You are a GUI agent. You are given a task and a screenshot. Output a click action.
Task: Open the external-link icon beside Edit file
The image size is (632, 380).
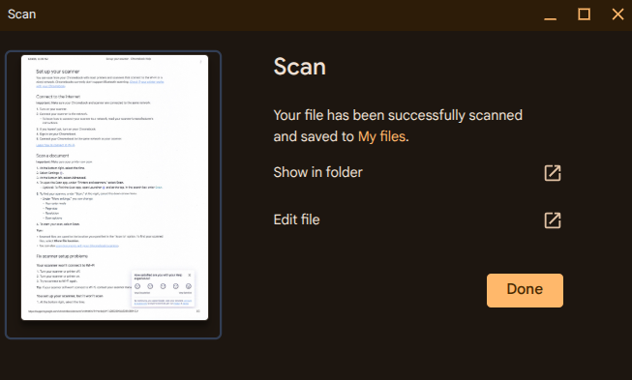[x=553, y=220]
